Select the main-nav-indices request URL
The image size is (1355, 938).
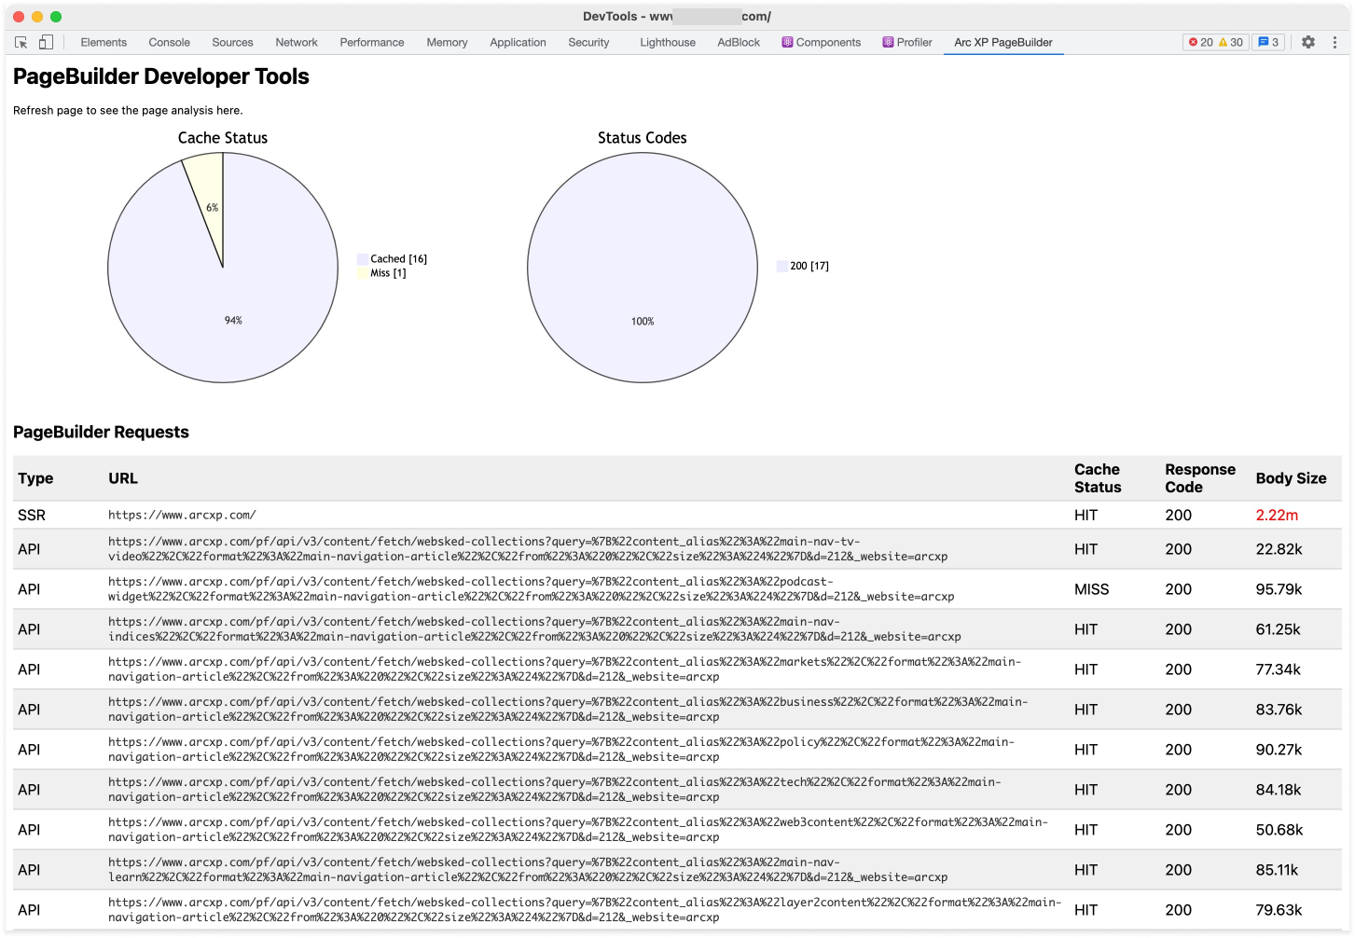[x=534, y=629]
